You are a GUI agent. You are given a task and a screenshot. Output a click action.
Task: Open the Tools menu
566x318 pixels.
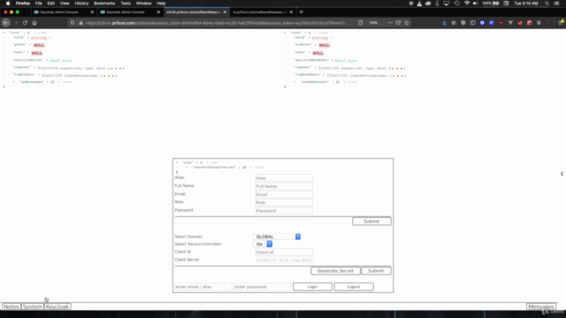point(126,4)
